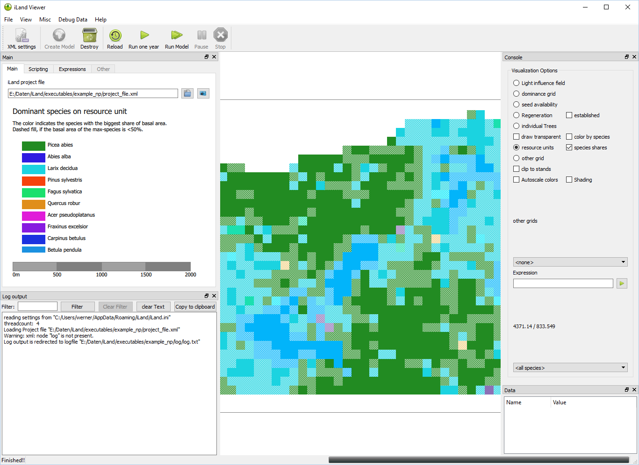Click the clear Text button
Viewport: 639px width, 465px height.
(153, 307)
